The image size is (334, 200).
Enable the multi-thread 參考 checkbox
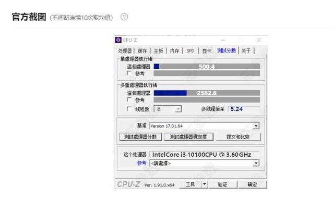point(129,99)
